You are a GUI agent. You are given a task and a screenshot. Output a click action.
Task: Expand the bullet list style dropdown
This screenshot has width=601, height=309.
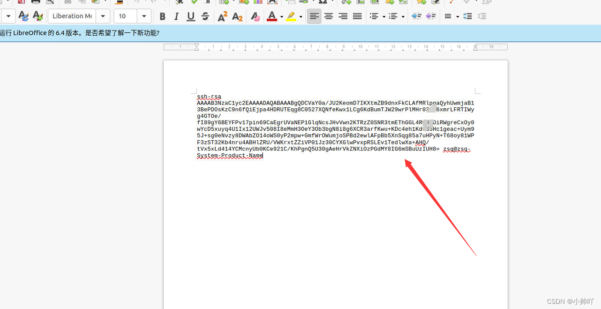coord(384,16)
